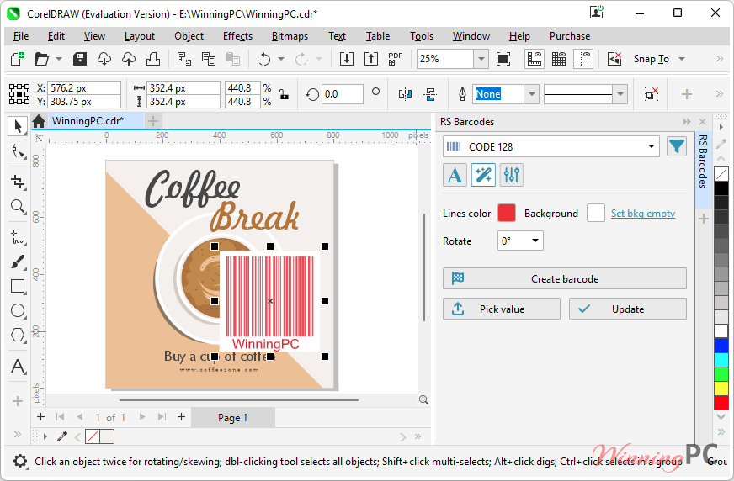Click Mirror horizontally icon
This screenshot has width=734, height=481.
pos(406,94)
